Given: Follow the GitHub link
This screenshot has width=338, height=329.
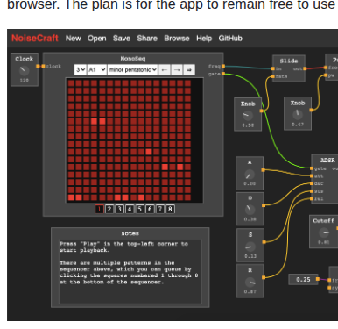Looking at the screenshot, I should pos(230,39).
